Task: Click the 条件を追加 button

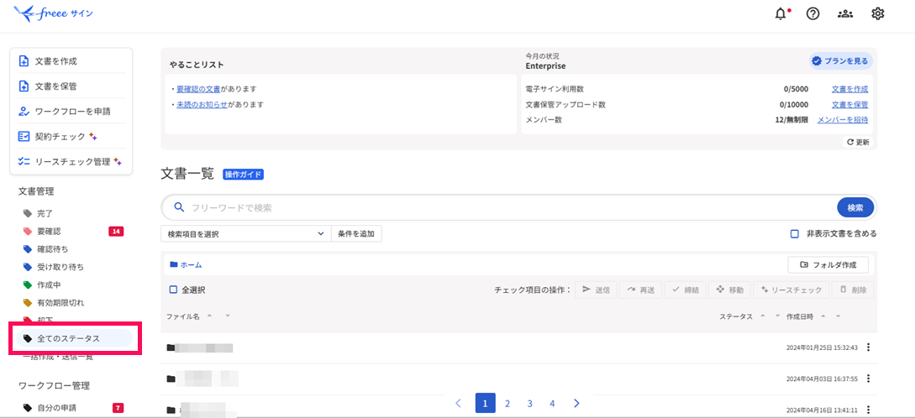Action: tap(356, 234)
